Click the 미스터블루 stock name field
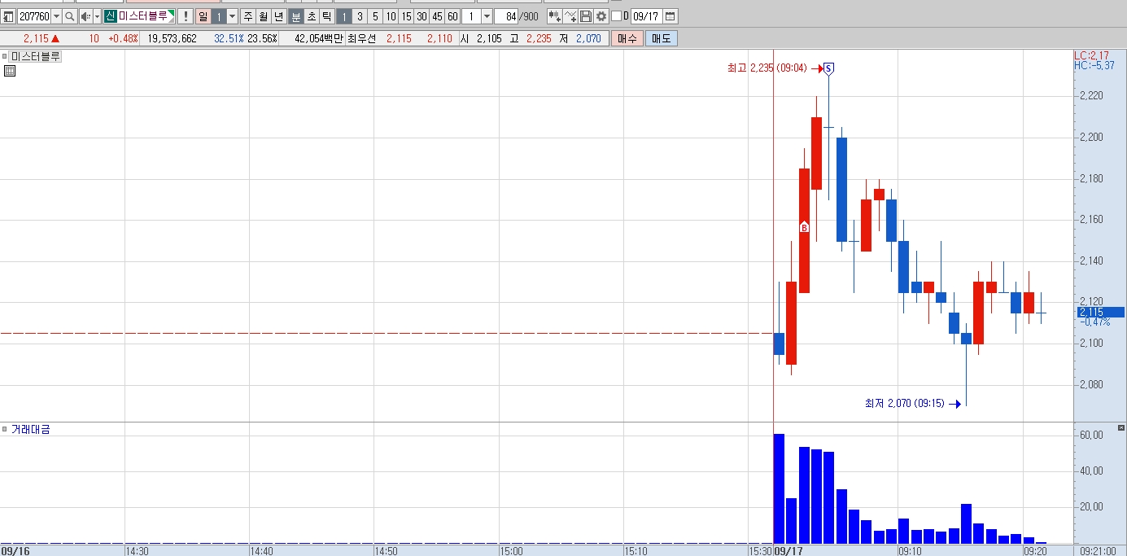 pos(146,16)
